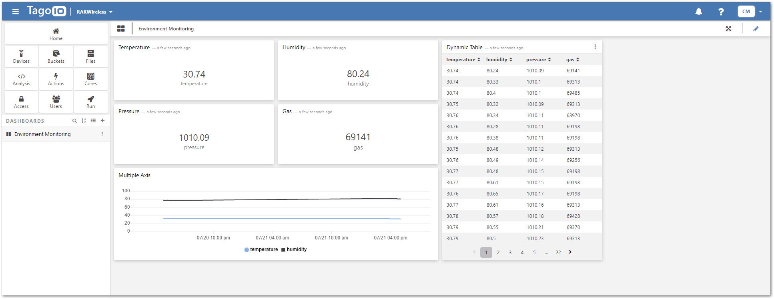
Task: Expand the RAKWireless profile dropdown
Action: (x=94, y=12)
